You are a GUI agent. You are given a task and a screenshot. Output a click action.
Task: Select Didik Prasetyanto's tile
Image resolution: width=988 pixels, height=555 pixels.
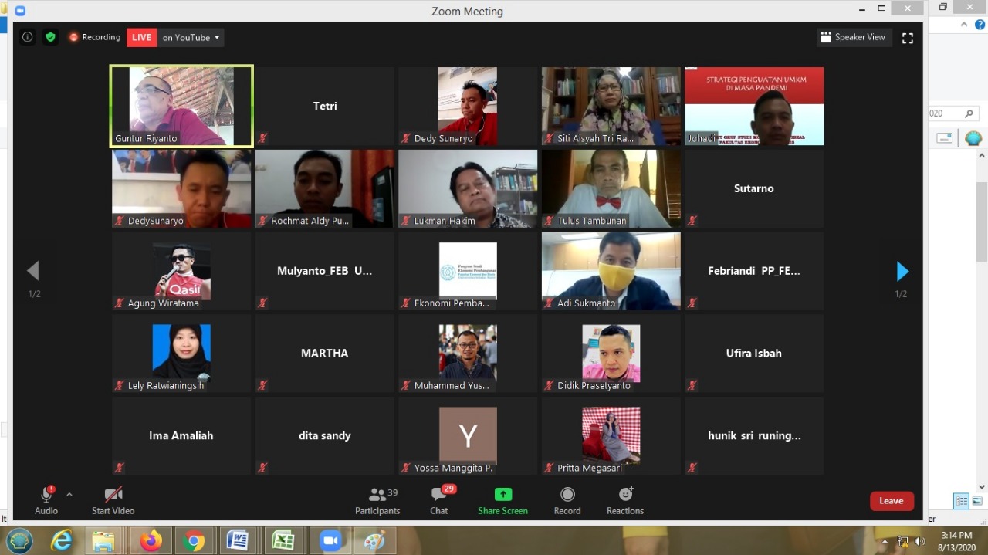611,354
